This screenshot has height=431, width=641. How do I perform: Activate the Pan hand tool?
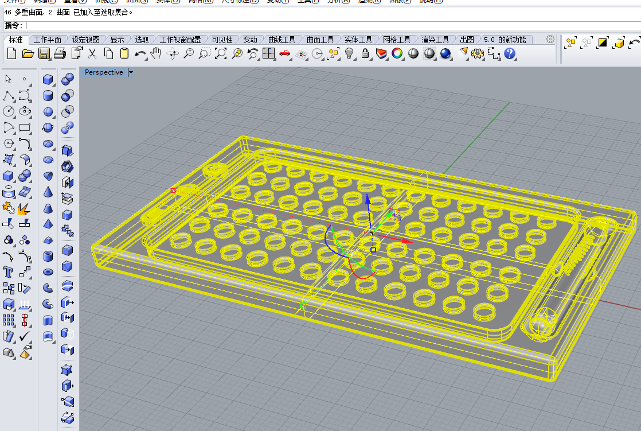pos(156,53)
